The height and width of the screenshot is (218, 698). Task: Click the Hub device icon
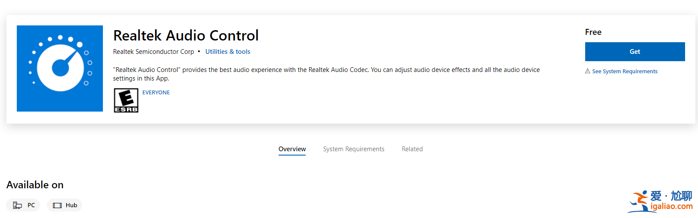[x=57, y=206]
